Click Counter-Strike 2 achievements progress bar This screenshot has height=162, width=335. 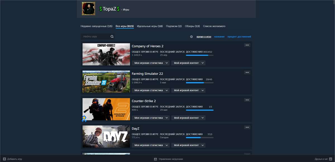pos(200,110)
